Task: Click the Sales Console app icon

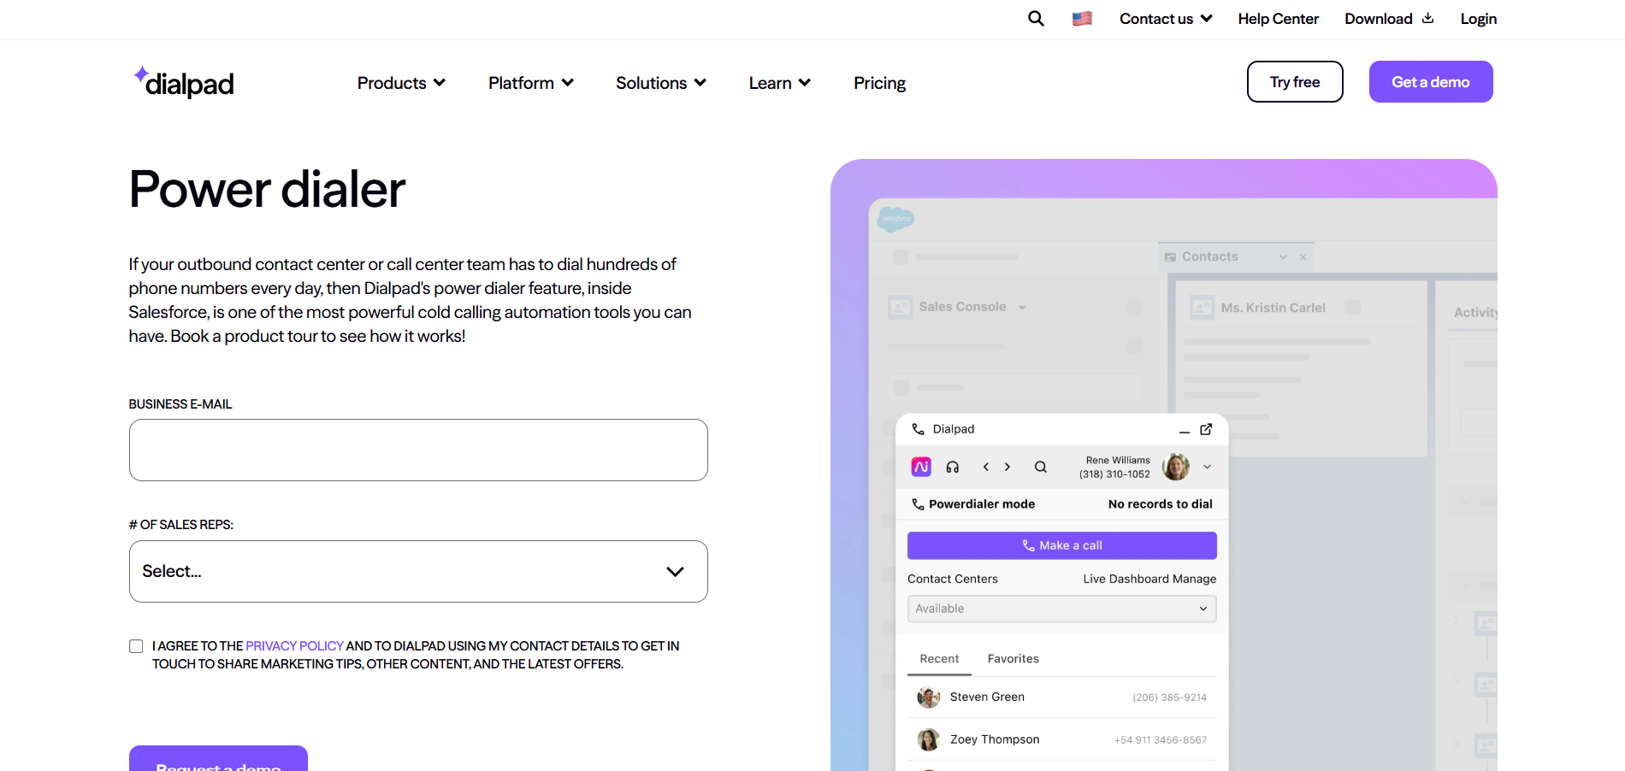Action: point(901,307)
